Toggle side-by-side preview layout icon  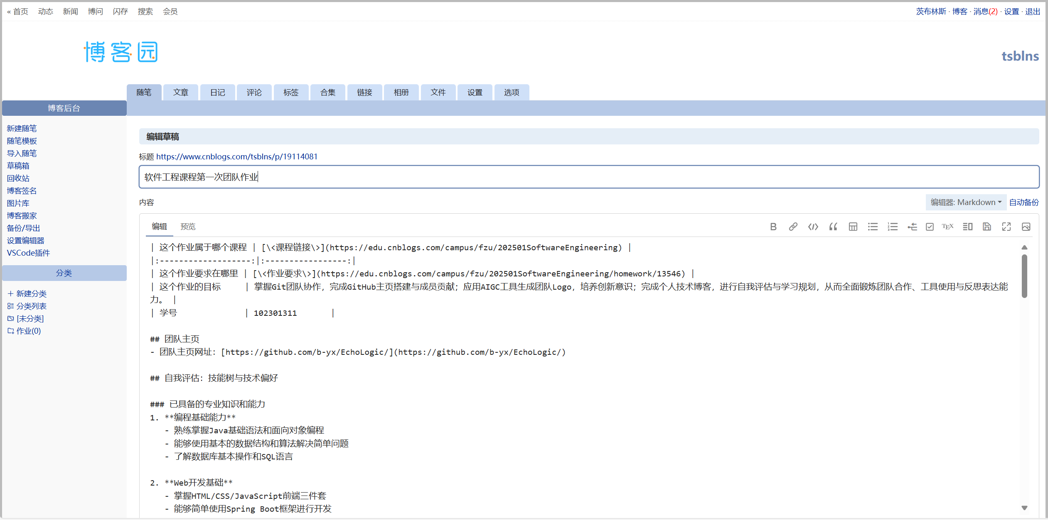pyautogui.click(x=967, y=227)
